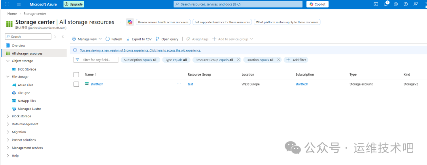The image size is (427, 165).
Task: Edit the Type equals all filter
Action: (176, 60)
